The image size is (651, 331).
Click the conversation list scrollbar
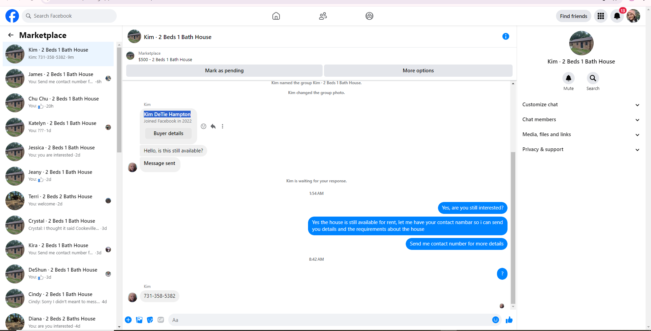tap(119, 100)
